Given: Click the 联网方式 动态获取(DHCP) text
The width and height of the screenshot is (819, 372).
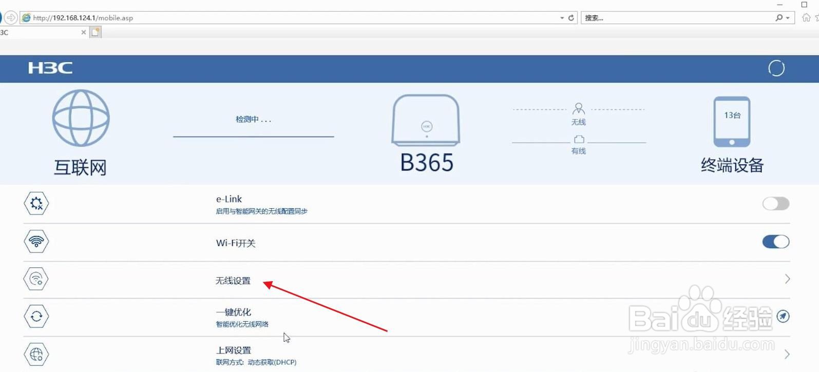Looking at the screenshot, I should (x=256, y=362).
